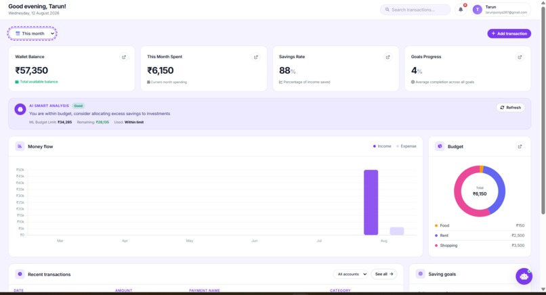This screenshot has height=295, width=546.
Task: Open the notifications bell
Action: coord(461,9)
